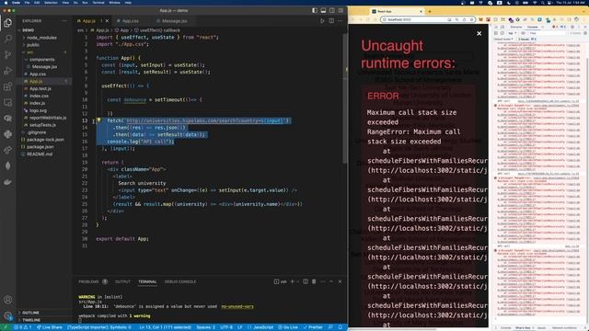
Task: Change Spaces indentation setting
Action: (x=206, y=327)
